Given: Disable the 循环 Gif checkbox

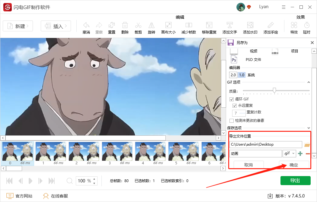Looking at the screenshot, I should click(232, 99).
